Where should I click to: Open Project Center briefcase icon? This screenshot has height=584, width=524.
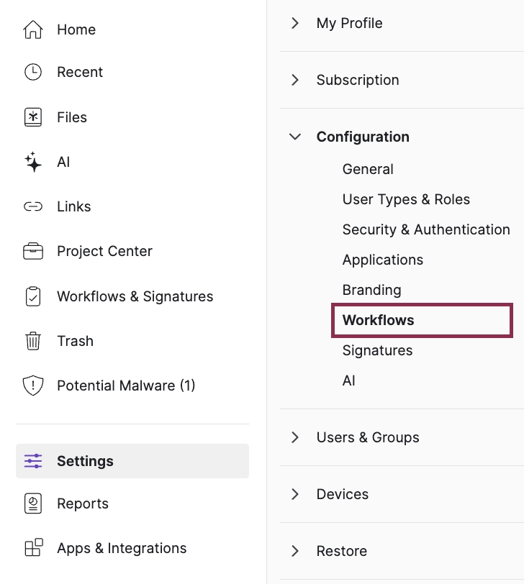(x=33, y=251)
